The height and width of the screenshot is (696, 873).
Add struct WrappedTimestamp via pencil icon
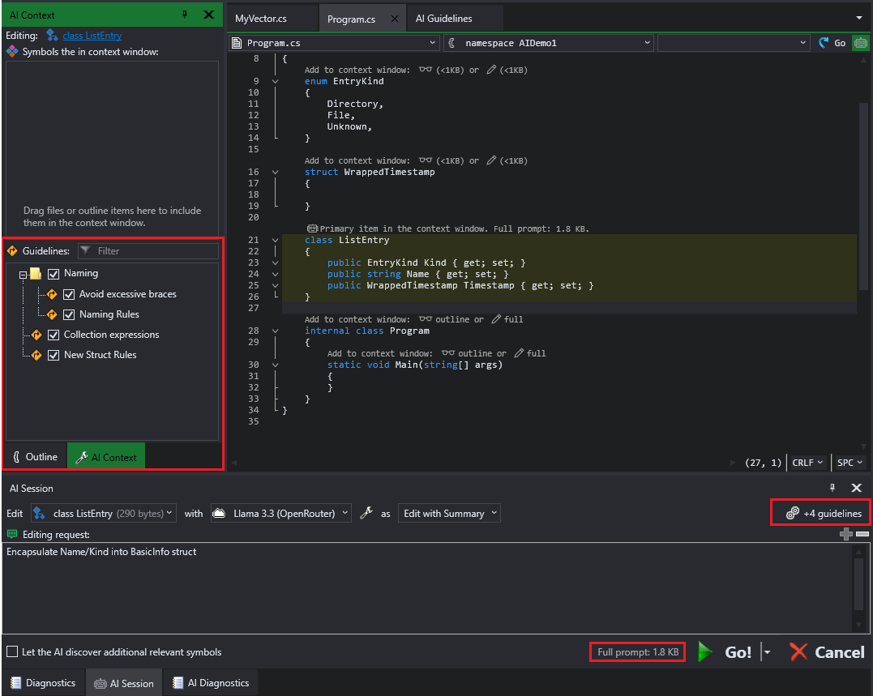491,160
